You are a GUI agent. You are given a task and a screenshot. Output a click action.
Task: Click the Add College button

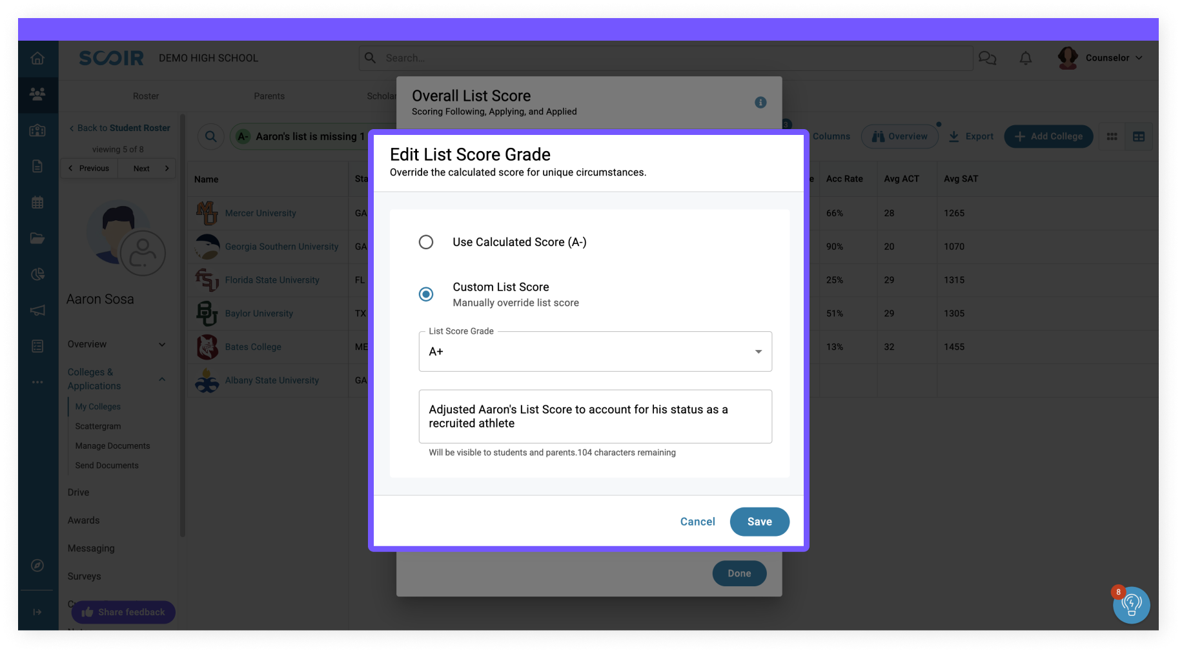coord(1048,137)
